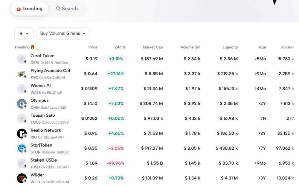Open the Zero1 Token name link
Viewport: 299px width, 186px height.
(x=42, y=56)
